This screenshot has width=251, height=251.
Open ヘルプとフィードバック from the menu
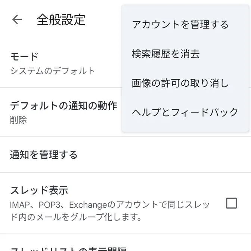coord(185,112)
